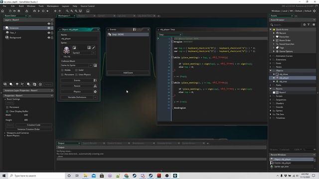Click the Create Executable toolbar icon
The height and width of the screenshot is (179, 319).
coord(26,11)
